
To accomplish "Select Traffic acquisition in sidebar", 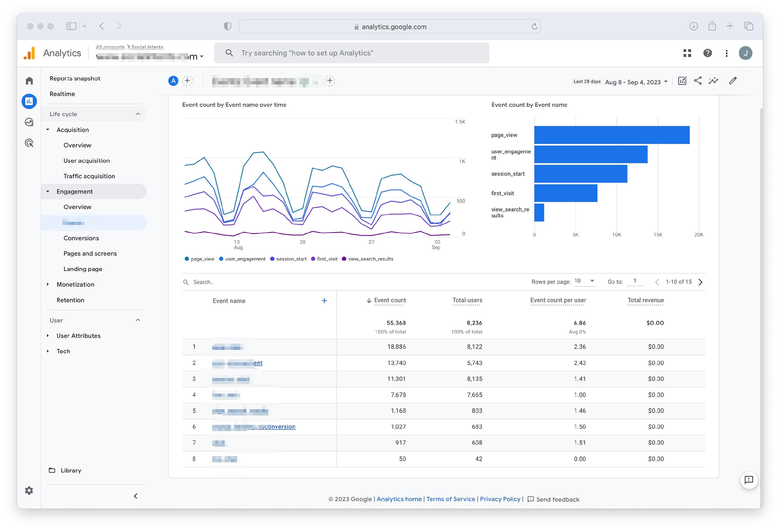I will pos(89,176).
